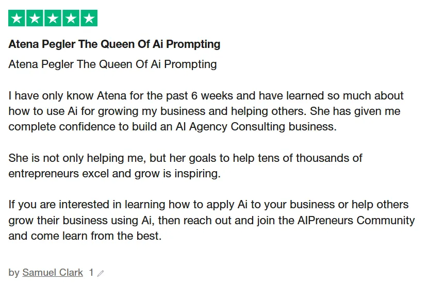Image resolution: width=428 pixels, height=283 pixels.
Task: Click the non-bold subtitle line under the title
Action: (112, 64)
